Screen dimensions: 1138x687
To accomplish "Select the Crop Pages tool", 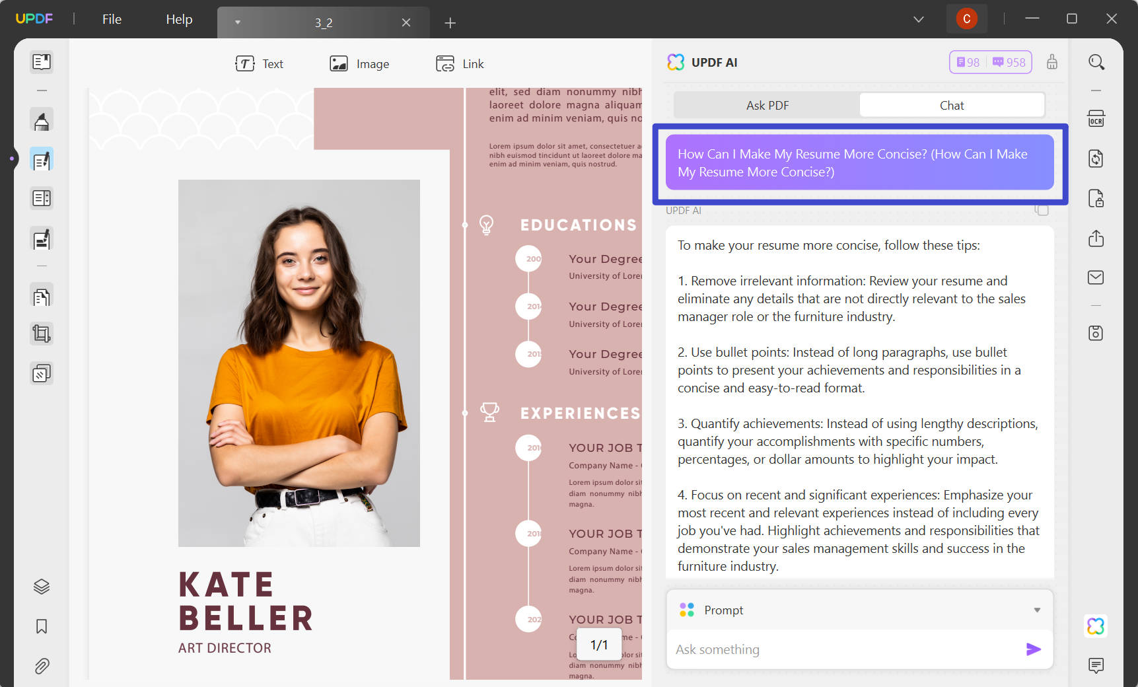I will point(42,333).
